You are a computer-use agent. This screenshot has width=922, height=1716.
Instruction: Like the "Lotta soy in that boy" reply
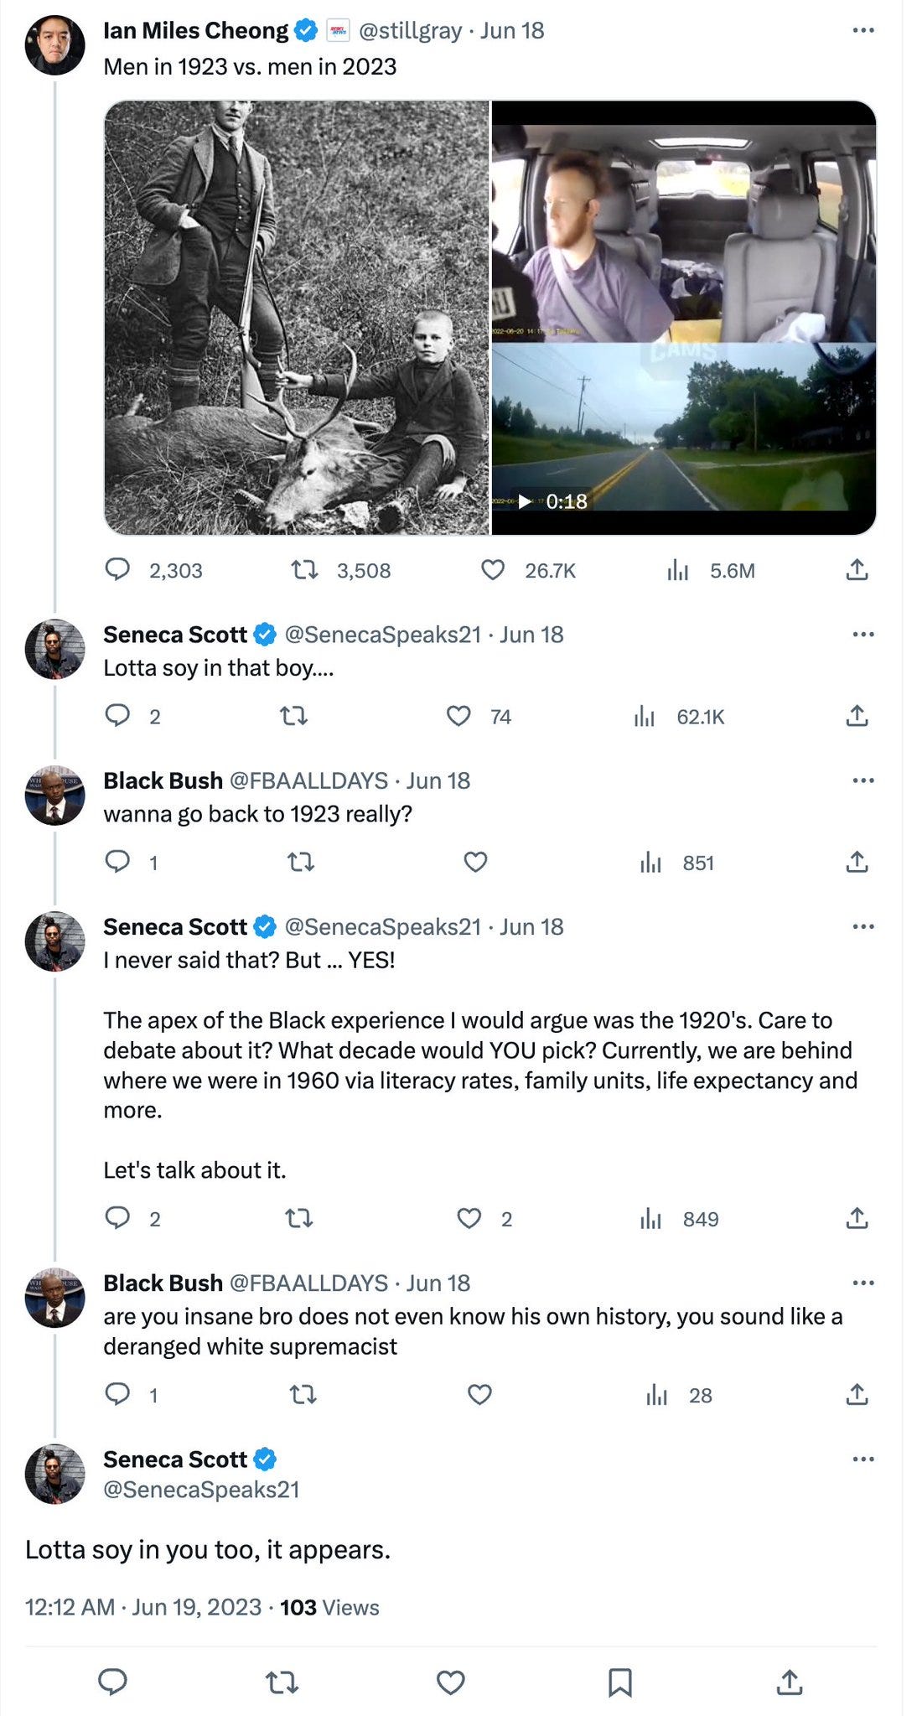coord(458,716)
